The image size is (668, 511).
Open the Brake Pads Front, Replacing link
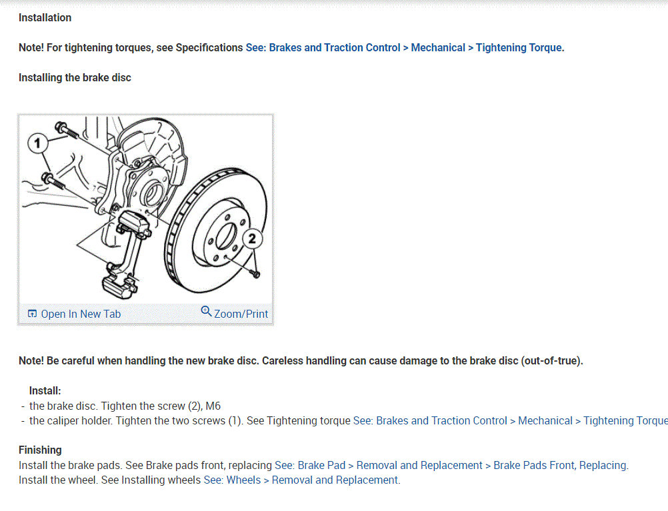tap(451, 466)
